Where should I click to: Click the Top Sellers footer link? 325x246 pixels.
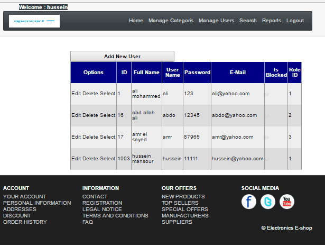[180, 203]
